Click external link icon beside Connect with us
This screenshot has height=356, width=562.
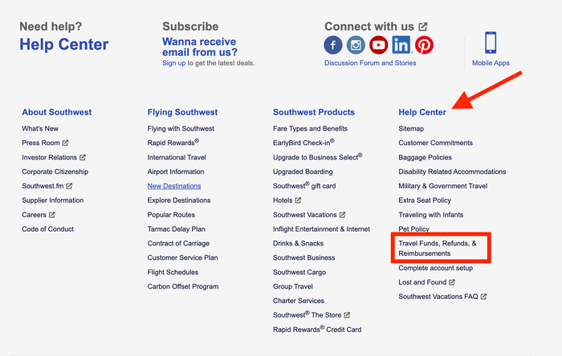point(423,26)
